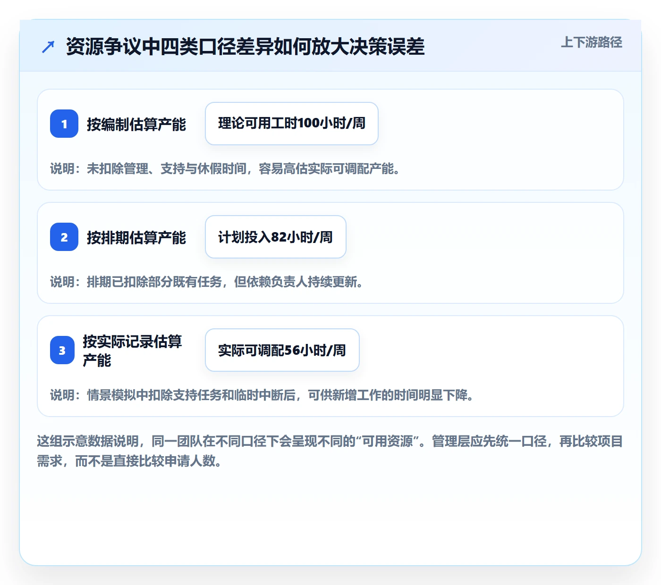Select the 按编制估算产能 heading
The height and width of the screenshot is (585, 661).
(x=136, y=124)
